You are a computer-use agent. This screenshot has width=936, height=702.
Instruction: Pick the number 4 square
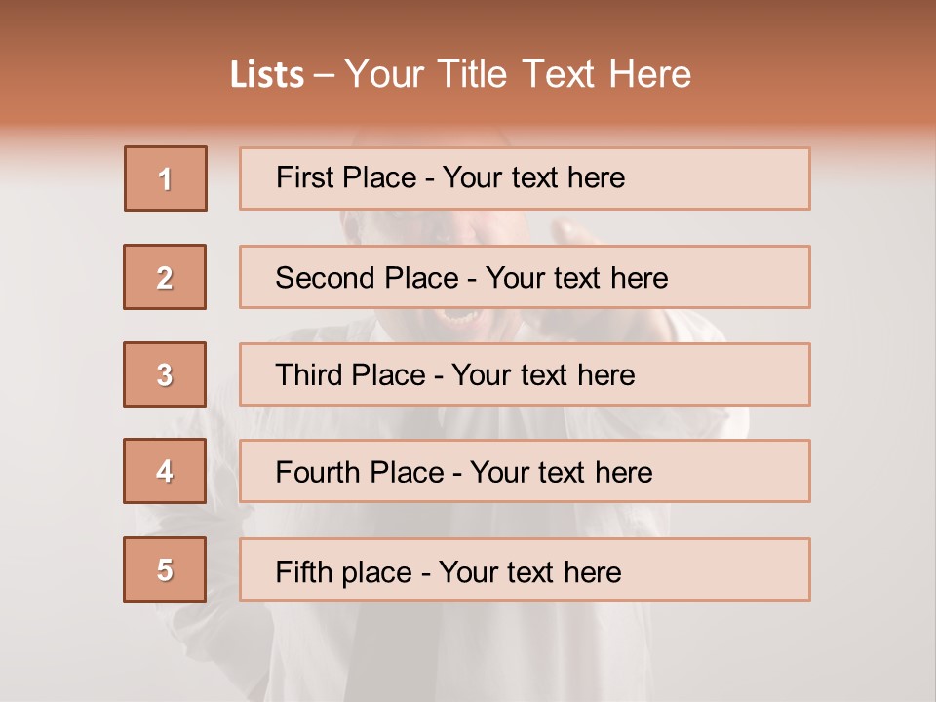click(x=165, y=471)
